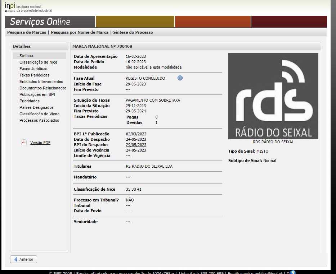Open Documentos Relacionados in the sidebar
Screen dimensions: 336x274
coord(43,88)
